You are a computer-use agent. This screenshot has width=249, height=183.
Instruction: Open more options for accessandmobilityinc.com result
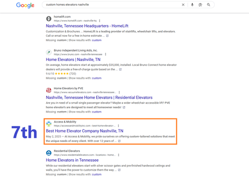[118, 125]
